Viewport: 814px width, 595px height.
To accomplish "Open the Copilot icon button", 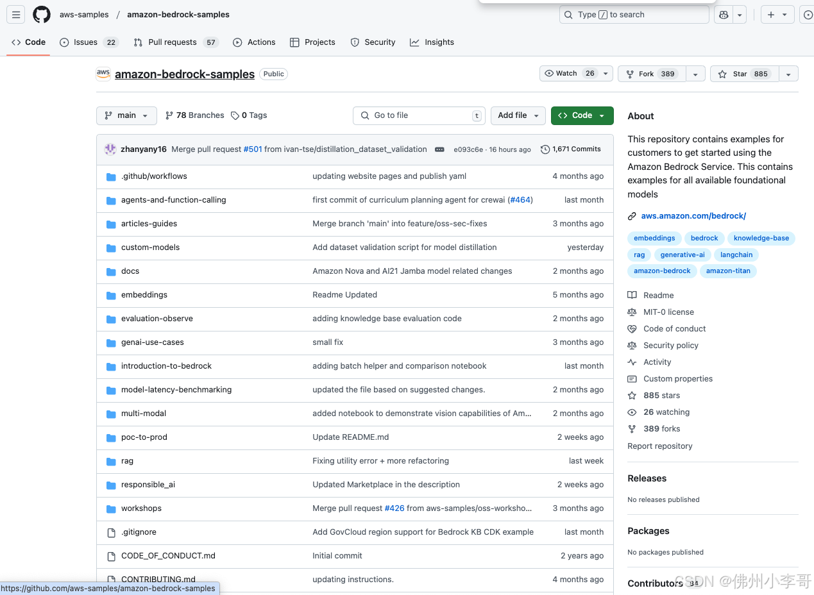I will point(724,15).
